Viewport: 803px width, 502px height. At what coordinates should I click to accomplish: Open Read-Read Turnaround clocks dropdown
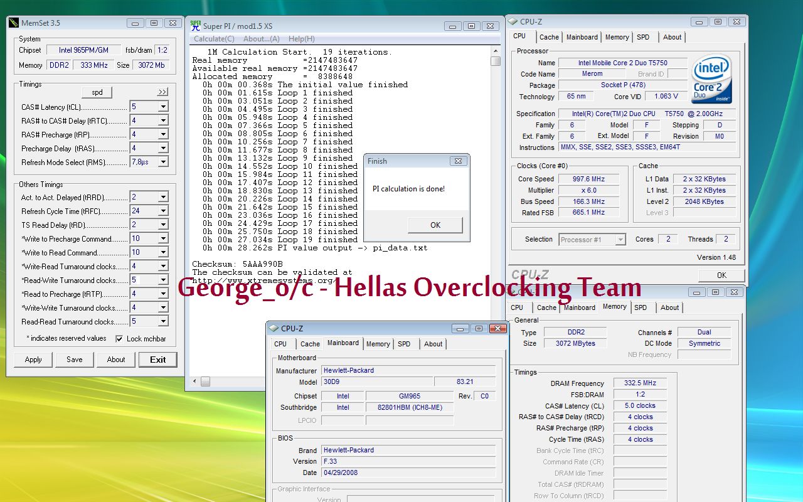click(x=163, y=321)
